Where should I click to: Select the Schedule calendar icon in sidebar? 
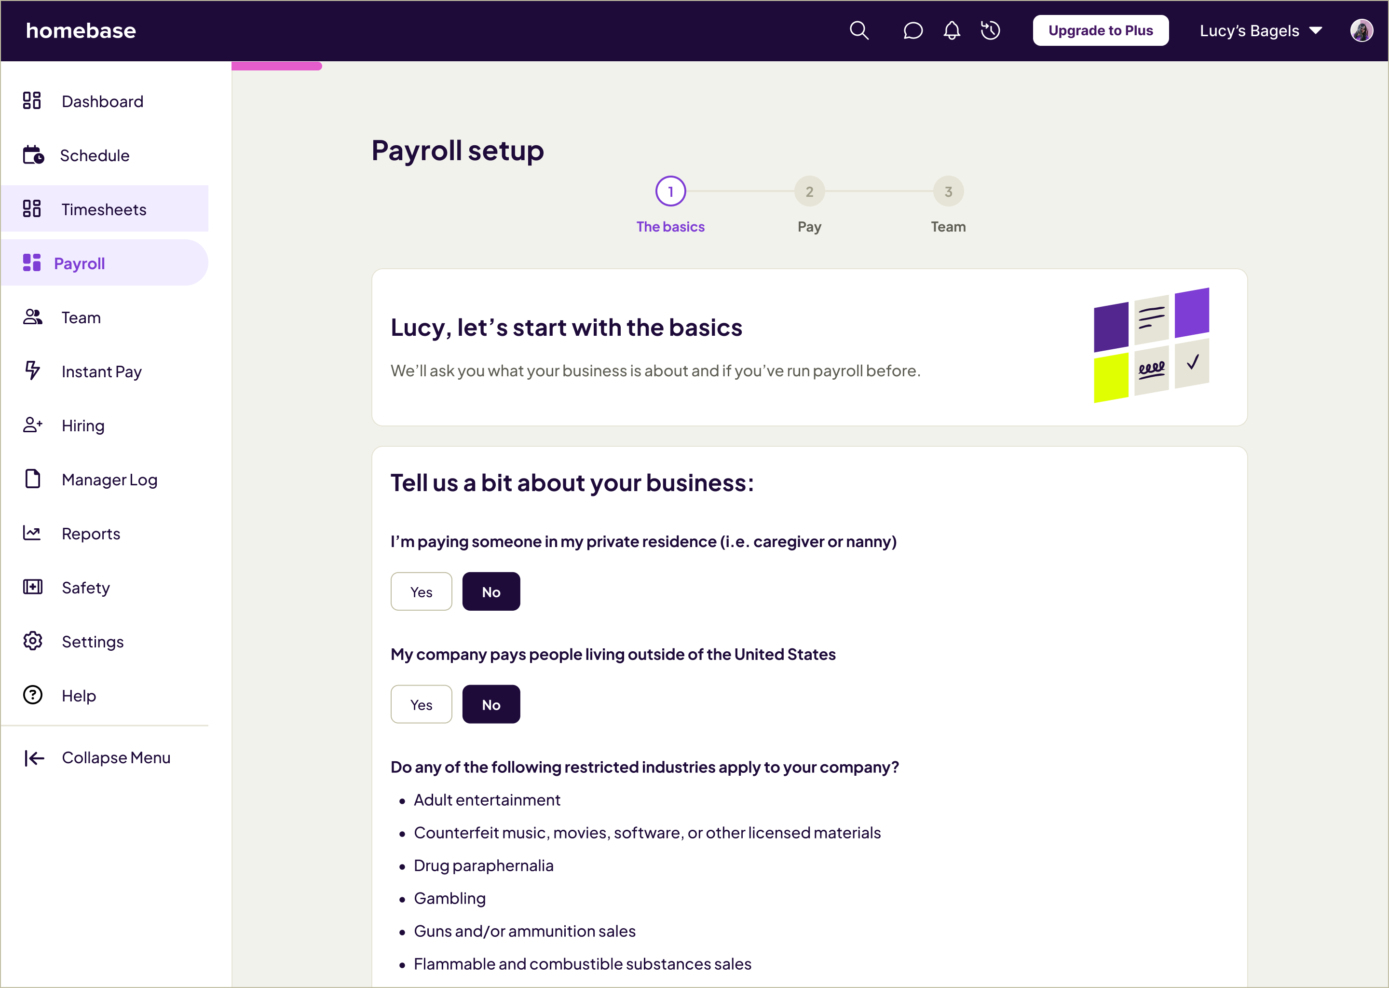(x=32, y=155)
